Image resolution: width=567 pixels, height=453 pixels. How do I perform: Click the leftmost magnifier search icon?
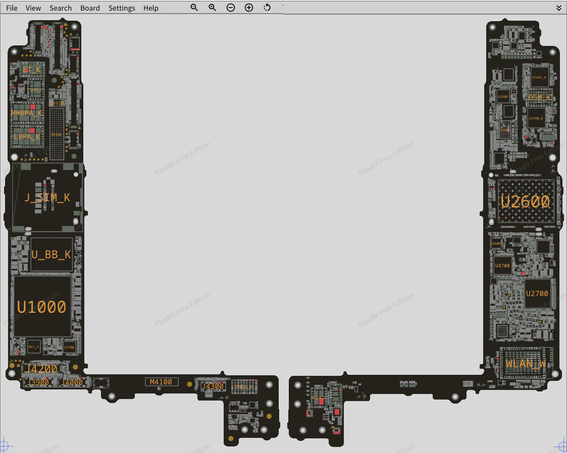194,8
